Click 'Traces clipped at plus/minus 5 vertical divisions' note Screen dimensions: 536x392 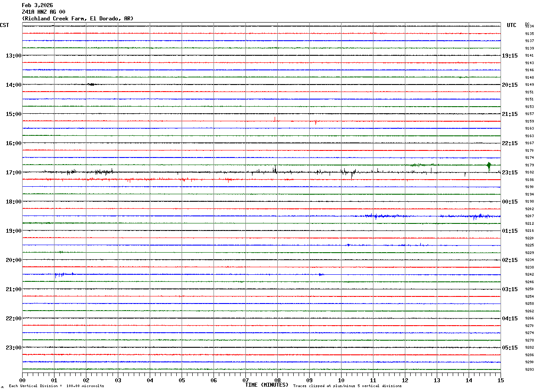pyautogui.click(x=347, y=386)
